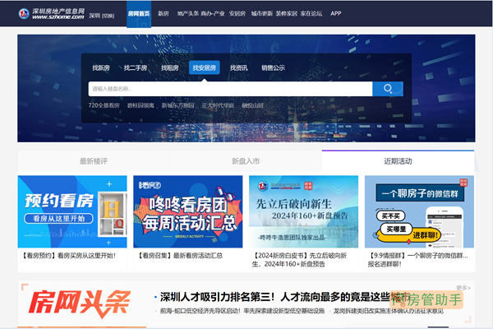
Task: Click the 【看房预约】 caption link
Action: tap(68, 256)
